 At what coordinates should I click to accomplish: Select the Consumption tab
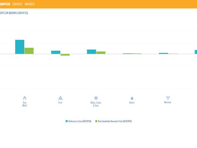pos(5,4)
